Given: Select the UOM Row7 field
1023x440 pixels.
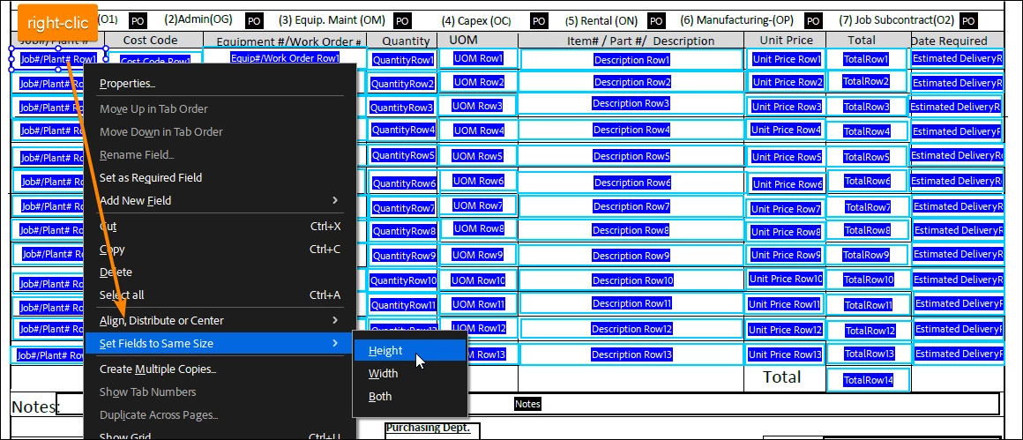Looking at the screenshot, I should (x=478, y=205).
